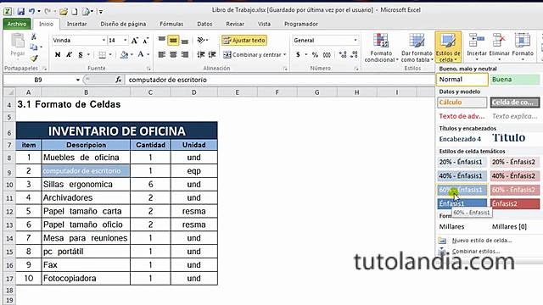Click the Cut scissors icon

[34, 36]
